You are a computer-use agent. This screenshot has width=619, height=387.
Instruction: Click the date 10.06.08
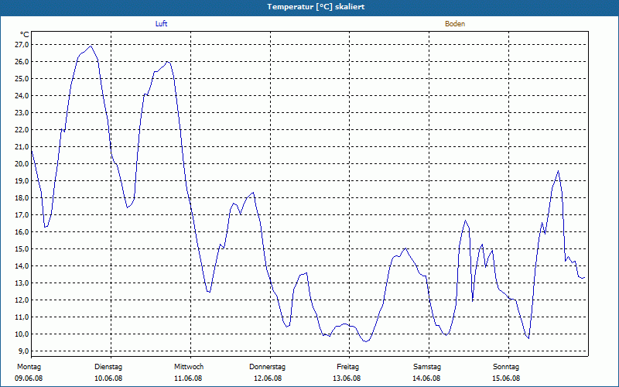[x=108, y=378]
